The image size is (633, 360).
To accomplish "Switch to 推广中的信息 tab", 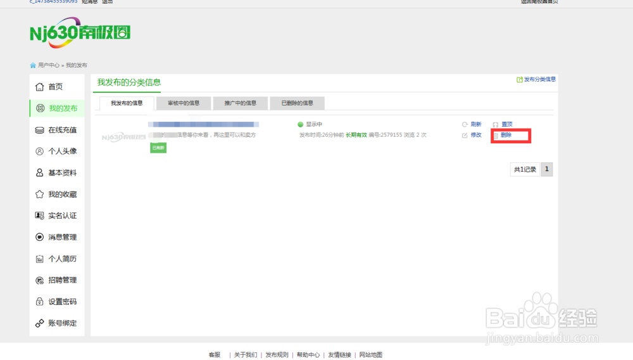I will pyautogui.click(x=241, y=103).
